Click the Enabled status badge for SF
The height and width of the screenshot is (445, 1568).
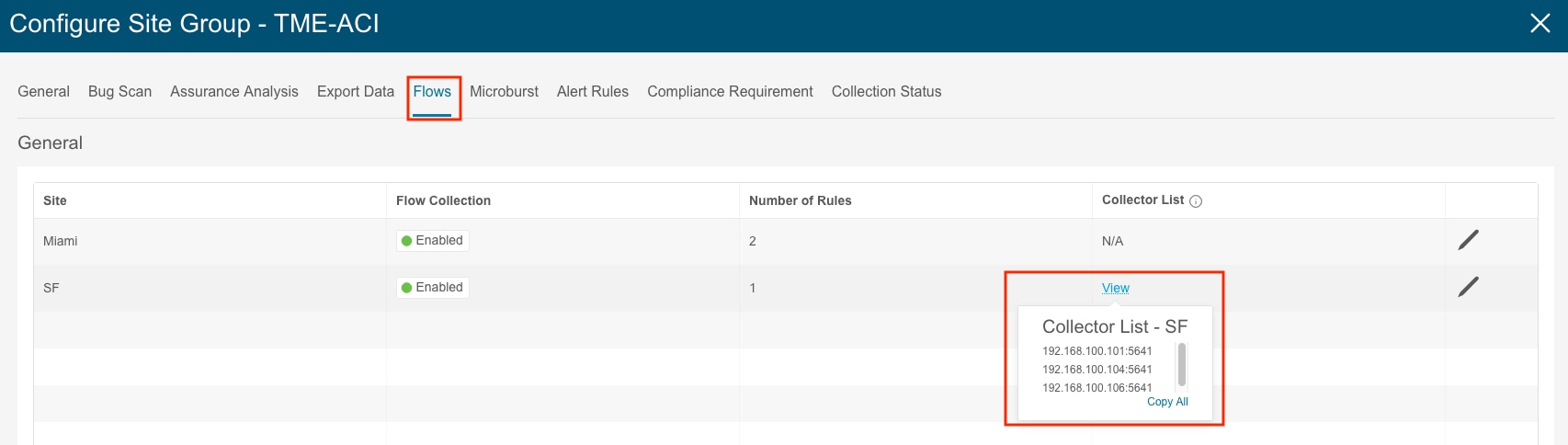point(433,288)
